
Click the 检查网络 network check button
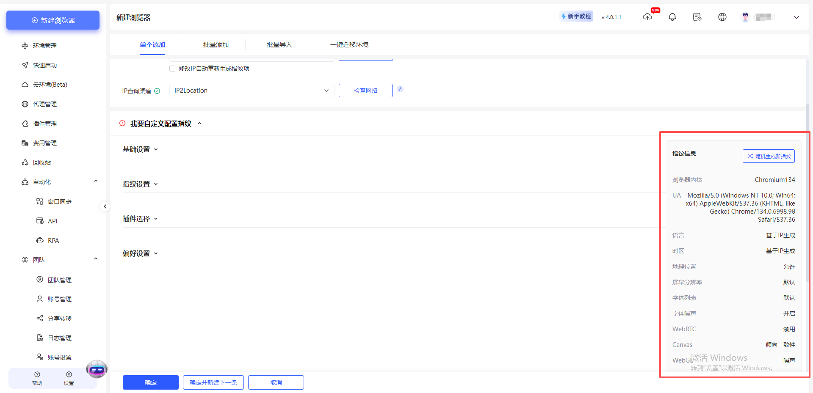tap(365, 90)
